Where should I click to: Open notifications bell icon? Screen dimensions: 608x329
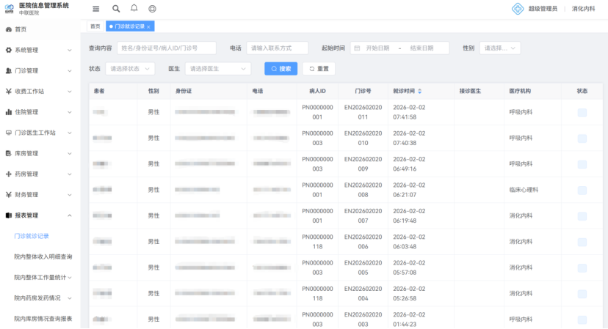click(x=134, y=9)
